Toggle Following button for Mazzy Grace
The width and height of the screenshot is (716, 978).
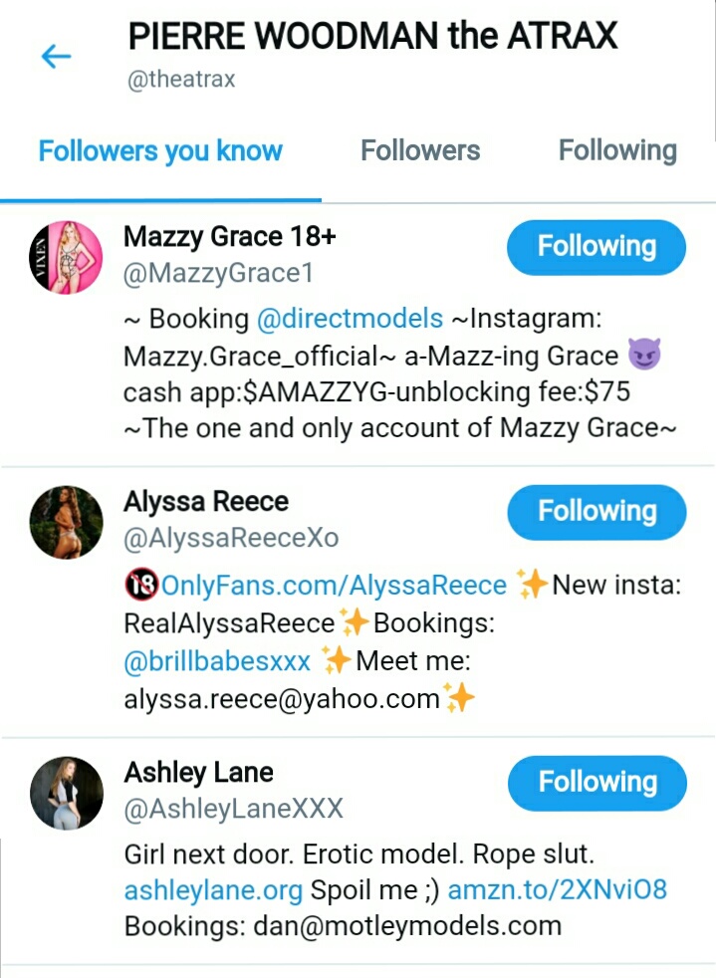click(597, 247)
